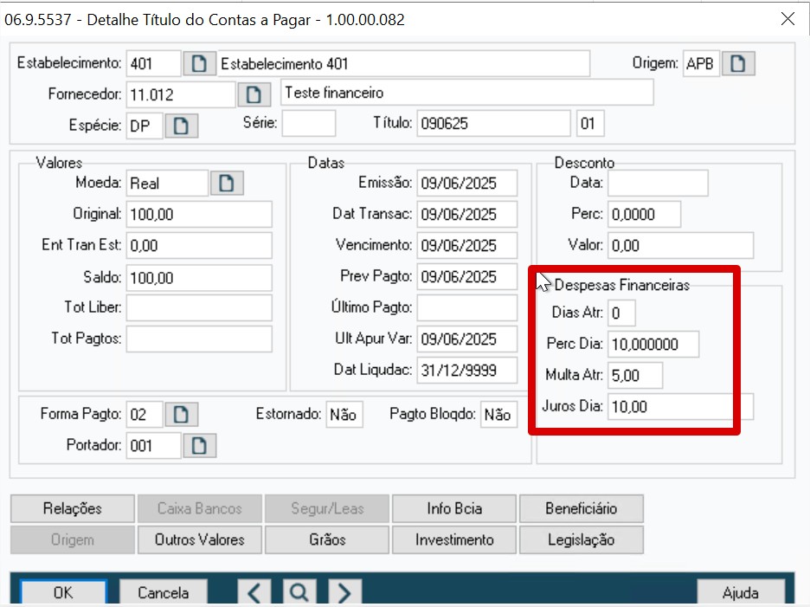Click the parcela field 01
Image resolution: width=810 pixels, height=607 pixels.
click(x=590, y=124)
